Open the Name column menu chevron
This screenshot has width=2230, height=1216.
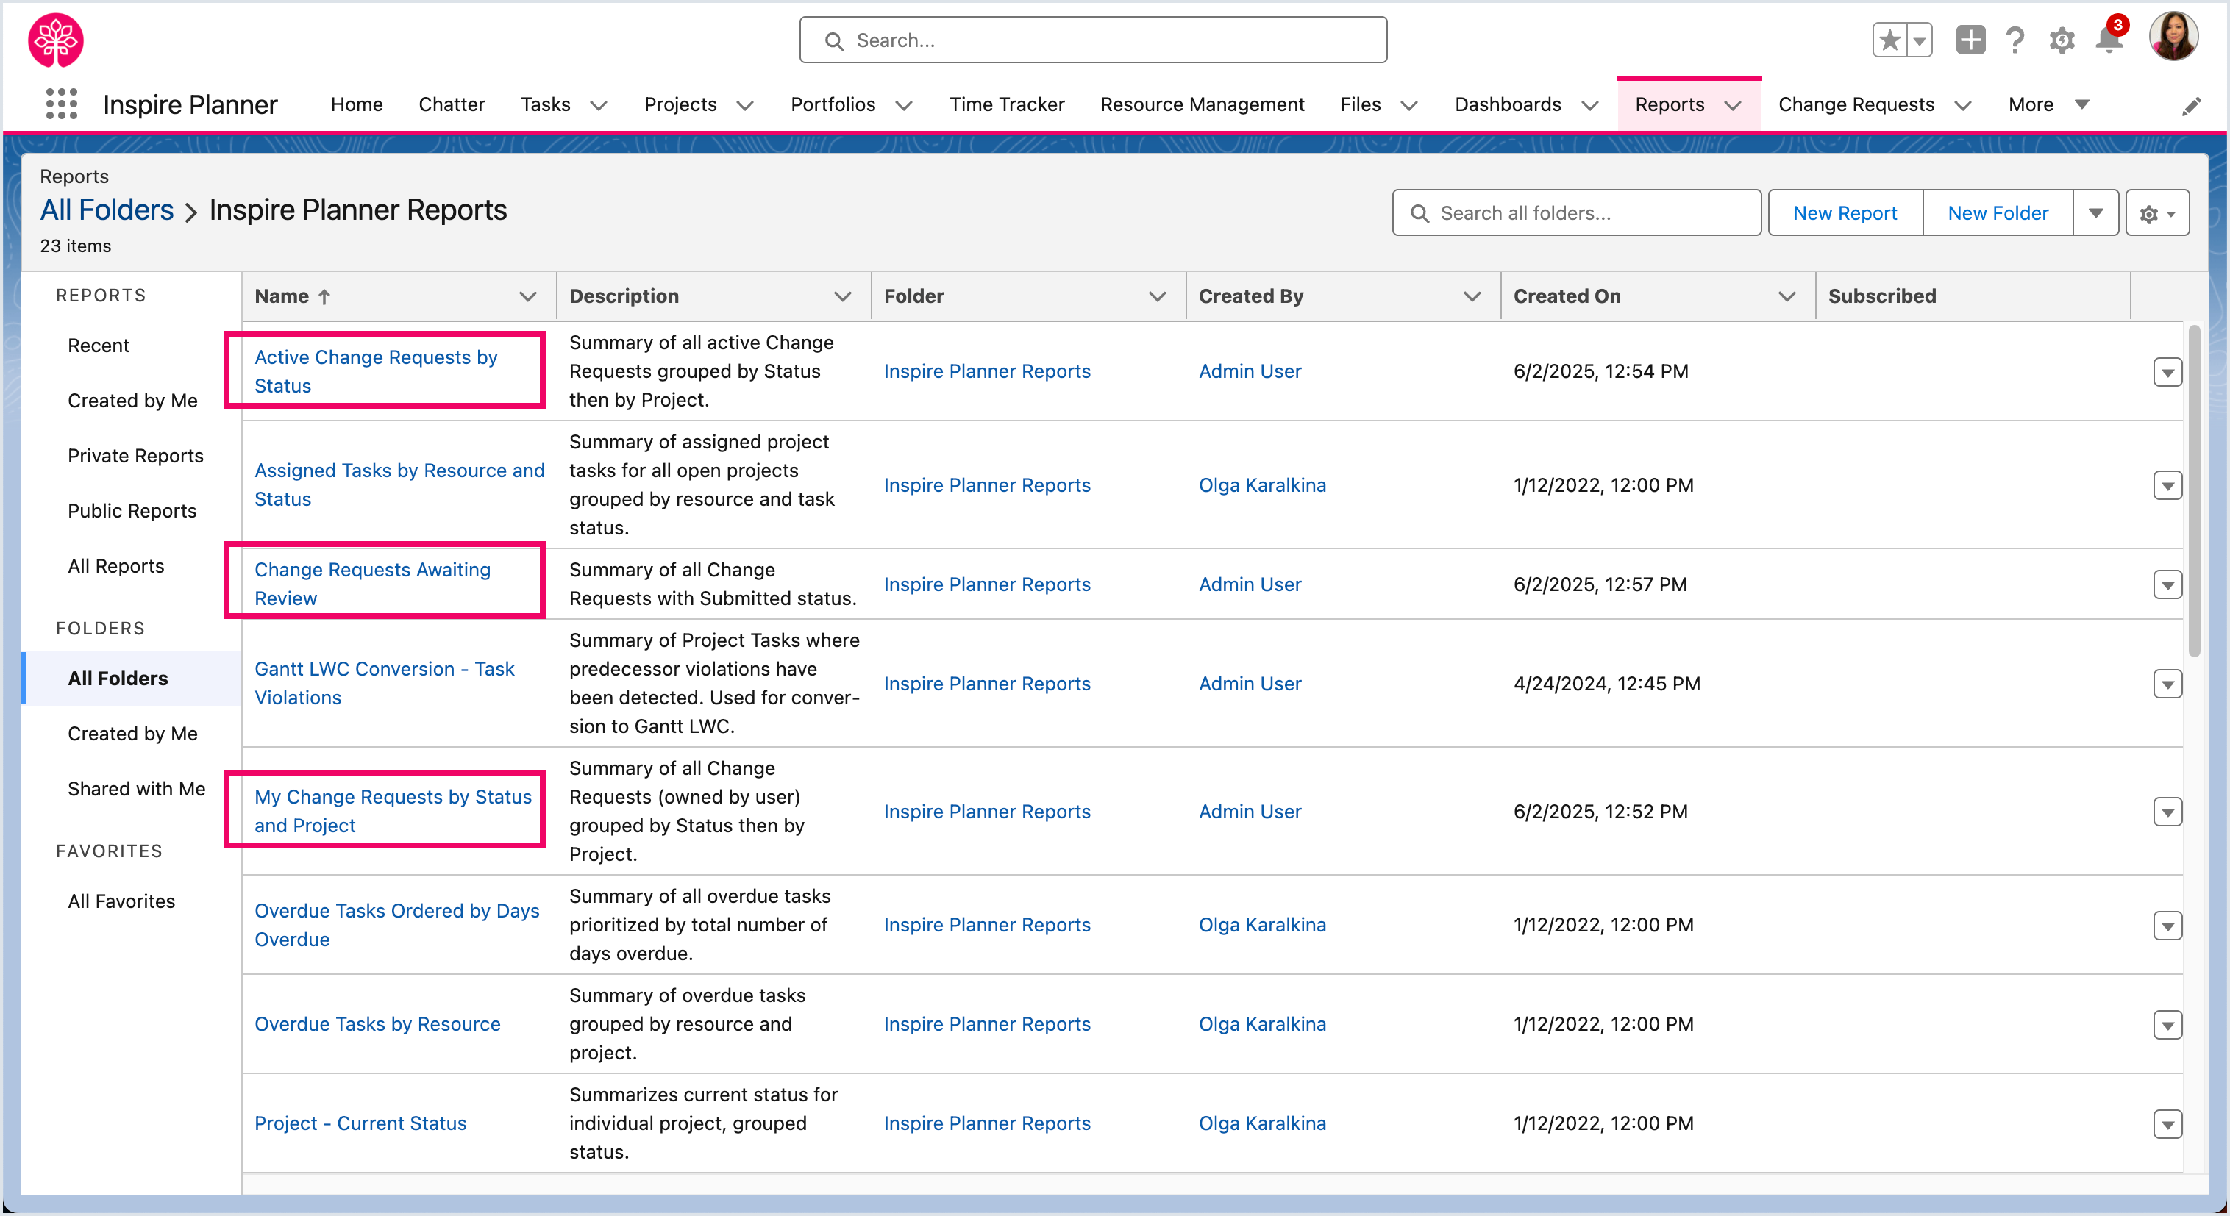[527, 296]
